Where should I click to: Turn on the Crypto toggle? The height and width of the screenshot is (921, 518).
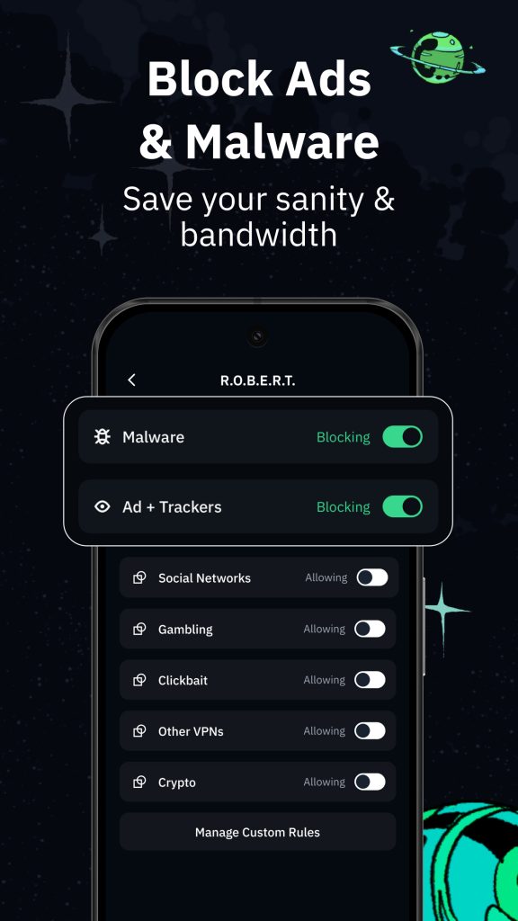click(370, 782)
